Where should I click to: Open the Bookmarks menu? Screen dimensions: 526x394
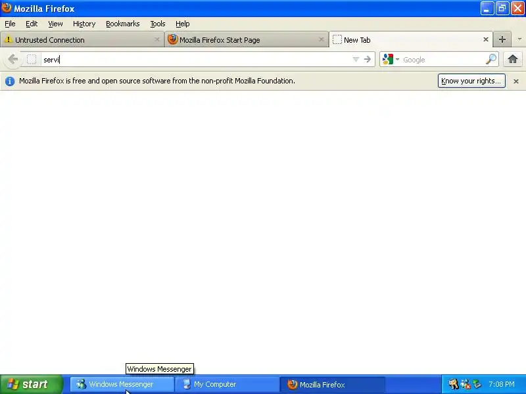point(123,24)
